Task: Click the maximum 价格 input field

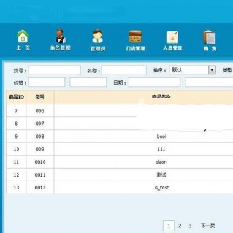Action: (x=88, y=82)
